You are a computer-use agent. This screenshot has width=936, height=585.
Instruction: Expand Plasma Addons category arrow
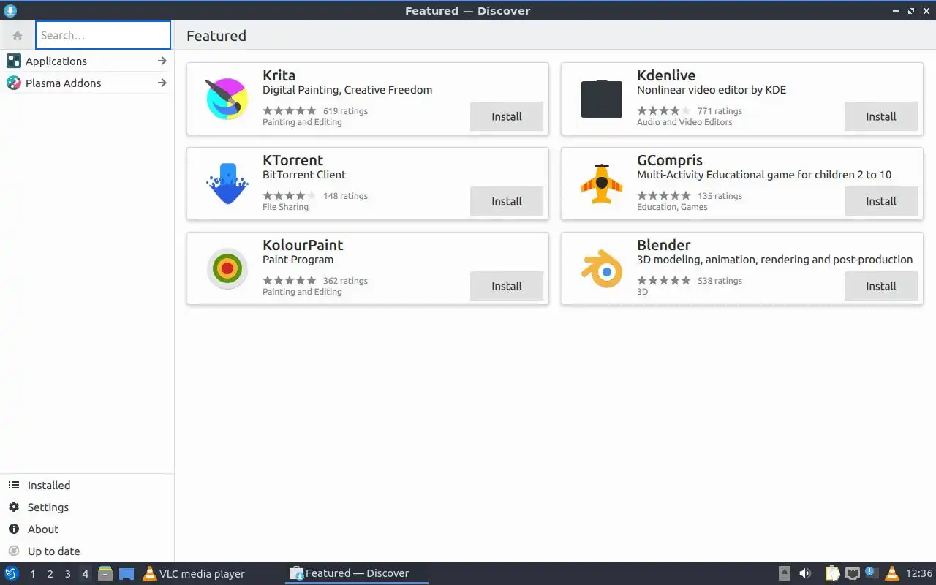162,83
